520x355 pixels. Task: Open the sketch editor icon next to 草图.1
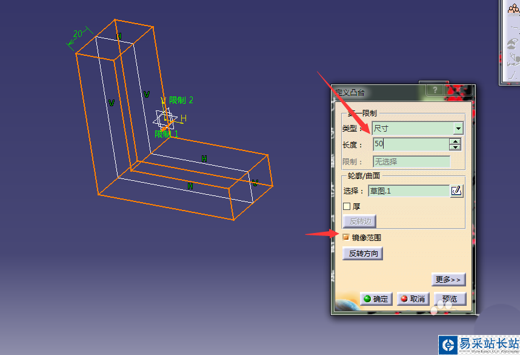[x=456, y=191]
